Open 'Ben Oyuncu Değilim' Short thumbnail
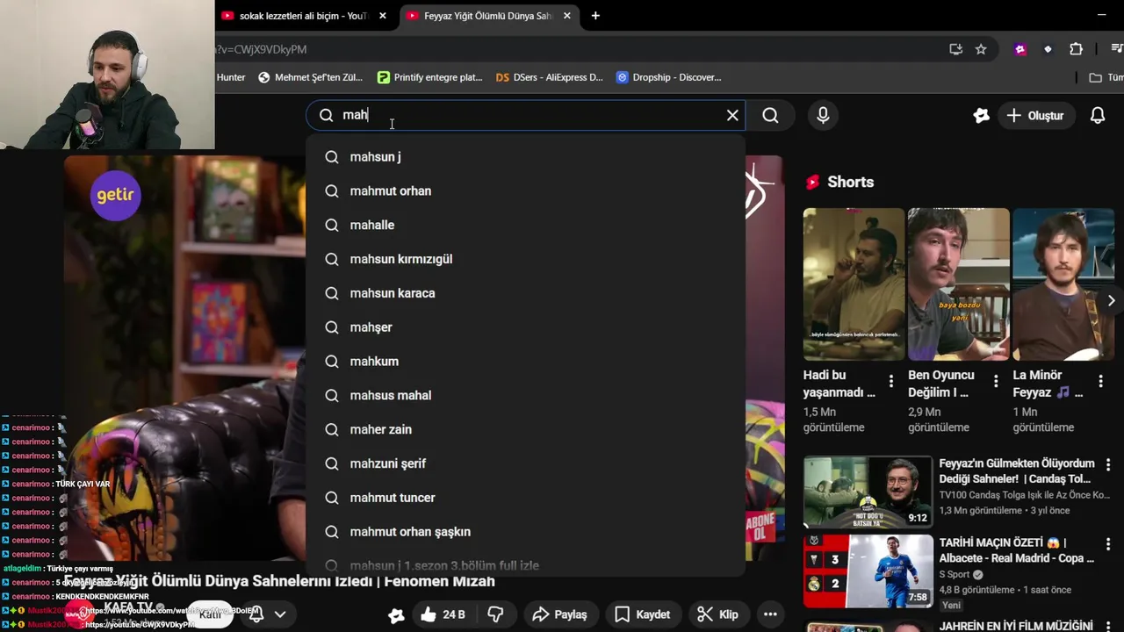 coord(958,284)
